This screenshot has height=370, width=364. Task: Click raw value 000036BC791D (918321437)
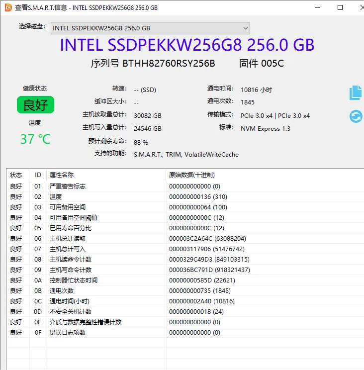(x=209, y=270)
